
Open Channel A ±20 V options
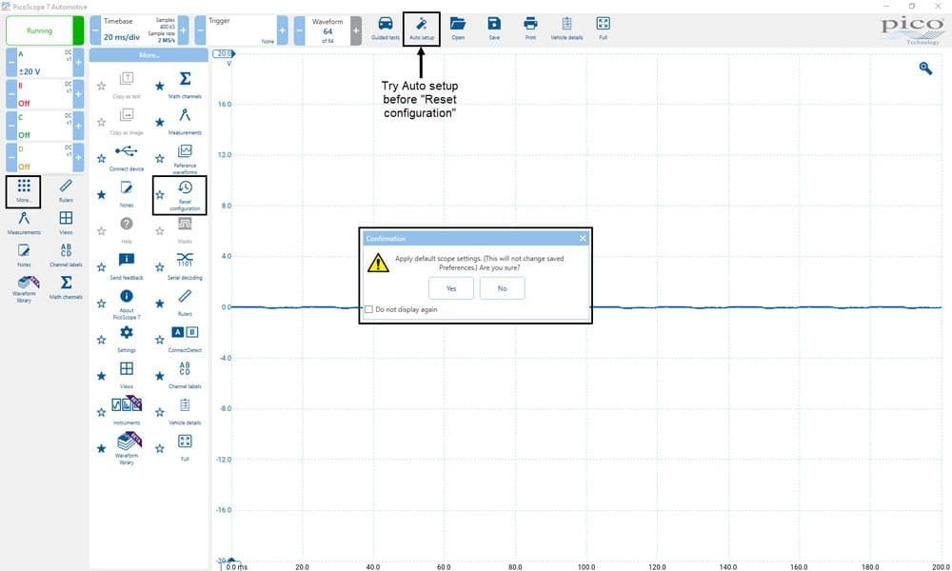(45, 62)
